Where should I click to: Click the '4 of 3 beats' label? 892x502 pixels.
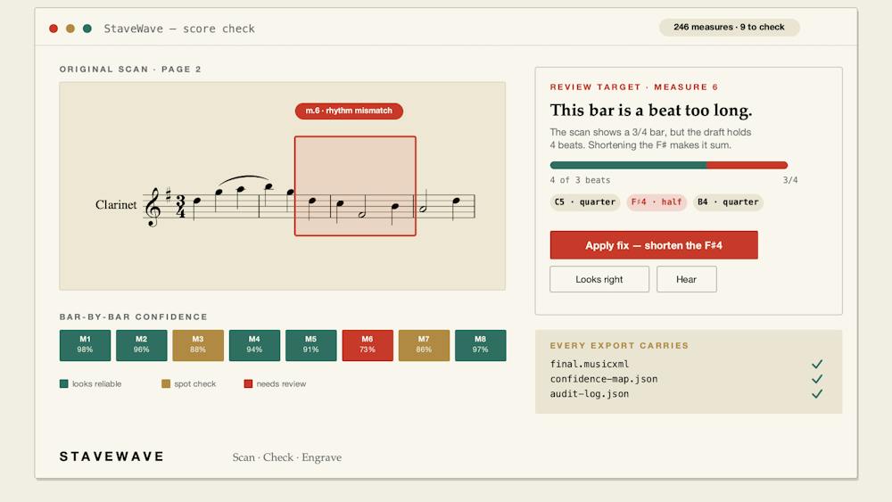pos(580,180)
